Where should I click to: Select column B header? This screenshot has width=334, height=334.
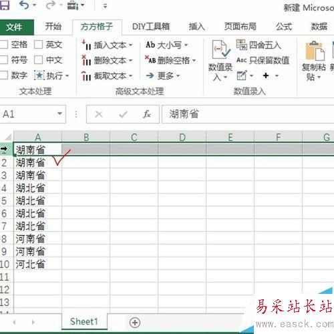pyautogui.click(x=86, y=137)
